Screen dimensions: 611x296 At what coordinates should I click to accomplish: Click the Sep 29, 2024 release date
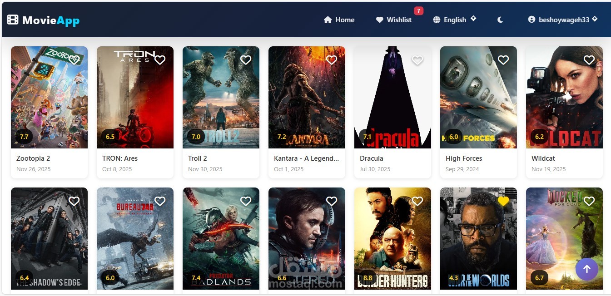(x=463, y=169)
